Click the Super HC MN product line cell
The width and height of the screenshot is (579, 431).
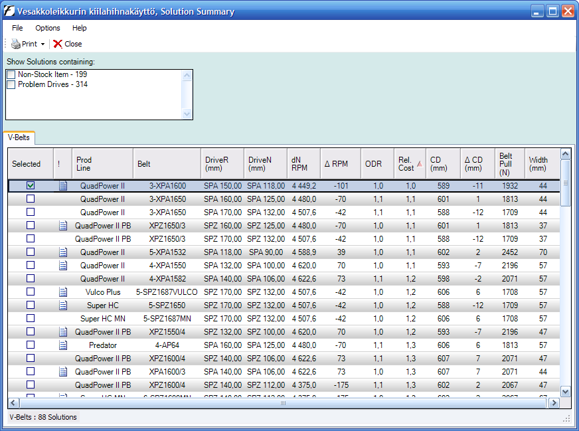pos(103,319)
